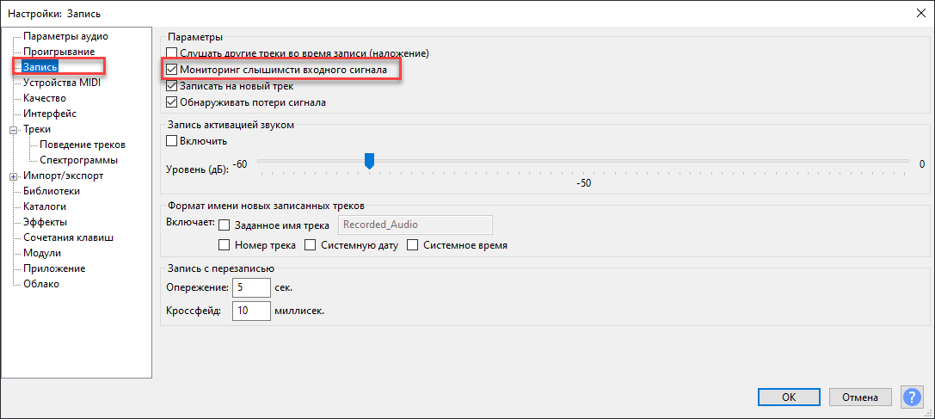Click the blue help question mark icon

[x=911, y=397]
